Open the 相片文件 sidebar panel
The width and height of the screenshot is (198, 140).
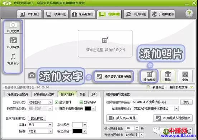tap(13, 27)
